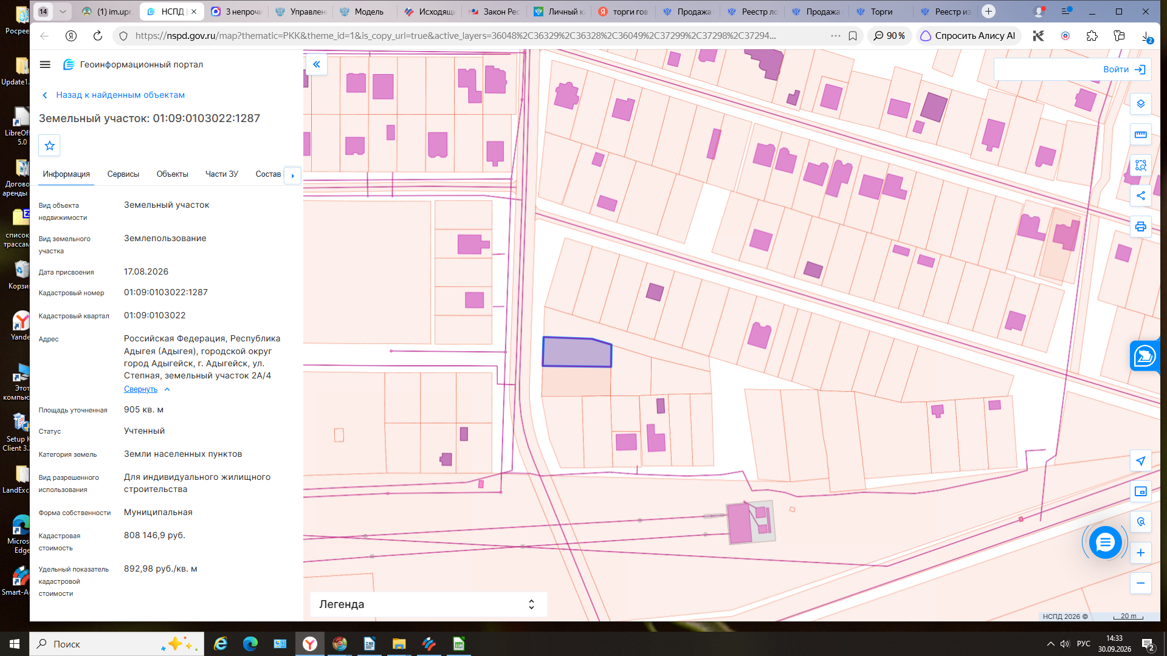Expand the Легенда panel
Screen dimensions: 1167x656
[429, 604]
